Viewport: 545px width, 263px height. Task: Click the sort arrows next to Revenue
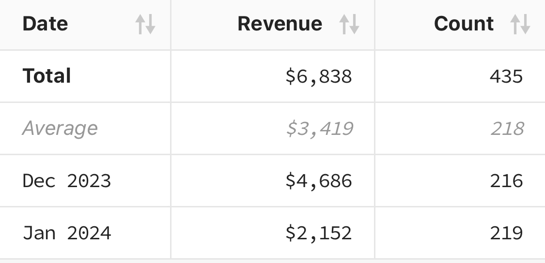pyautogui.click(x=349, y=24)
